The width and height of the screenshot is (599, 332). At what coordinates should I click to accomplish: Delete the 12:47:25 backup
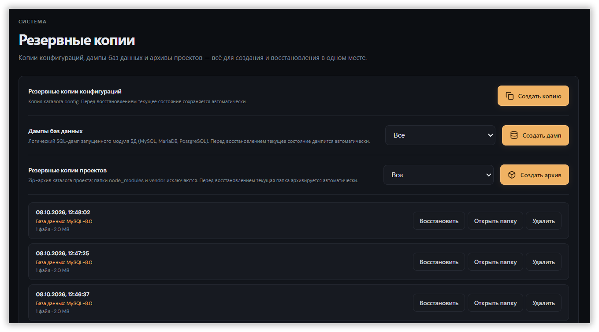click(543, 262)
